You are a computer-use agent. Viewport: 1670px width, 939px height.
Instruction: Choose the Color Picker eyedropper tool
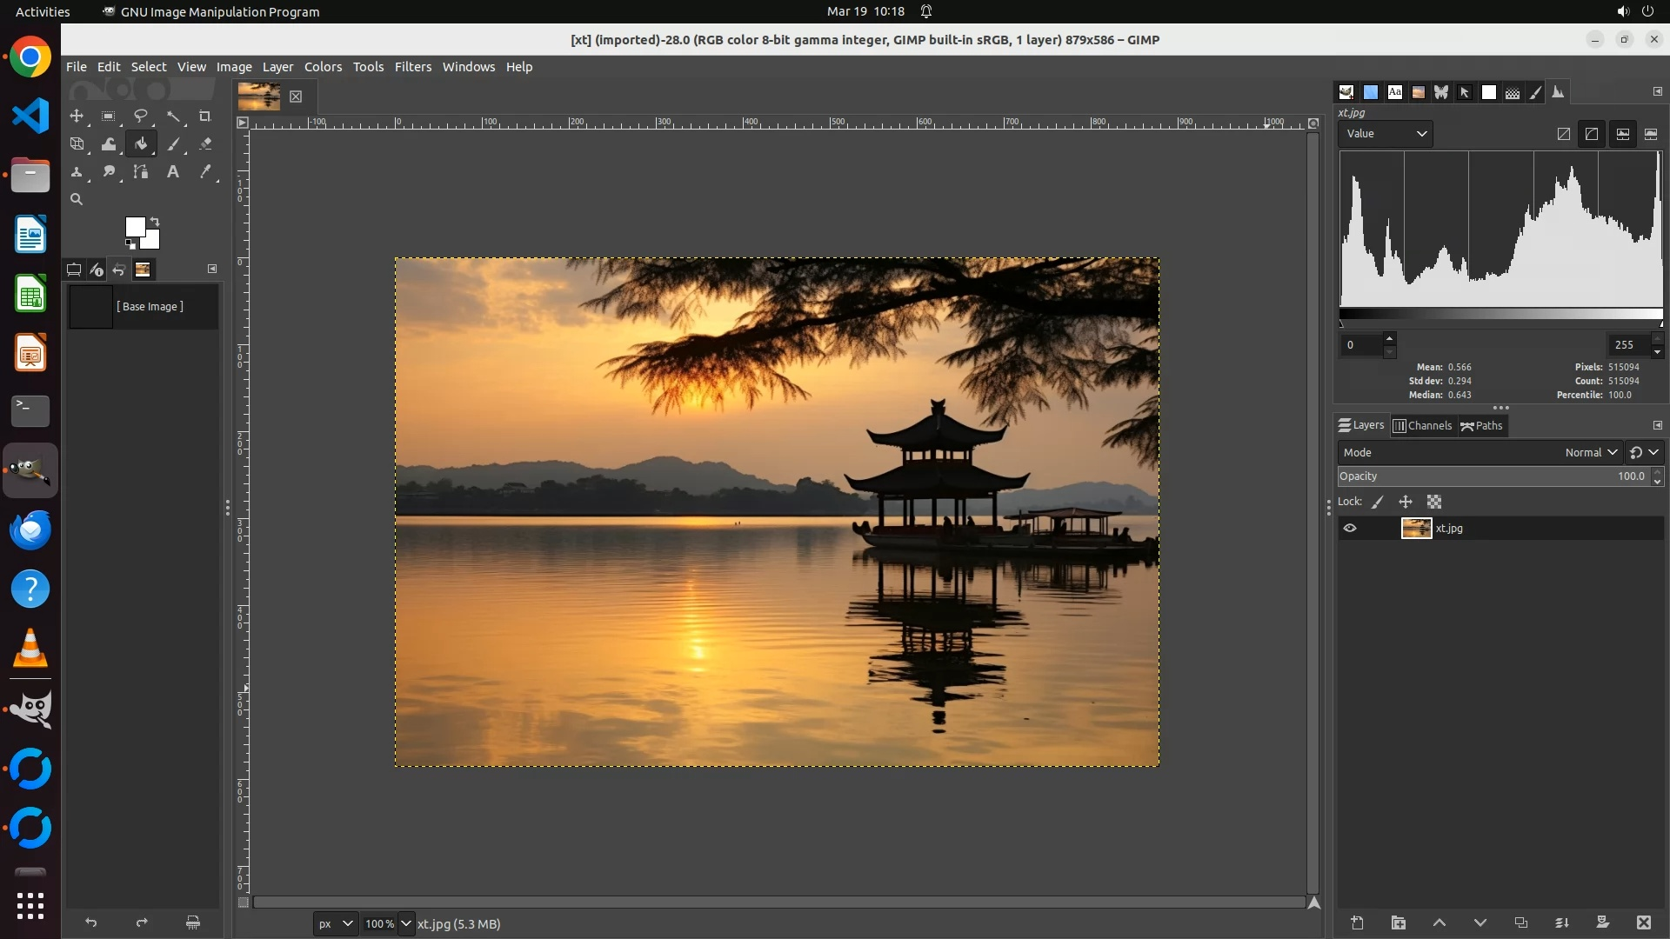[205, 172]
